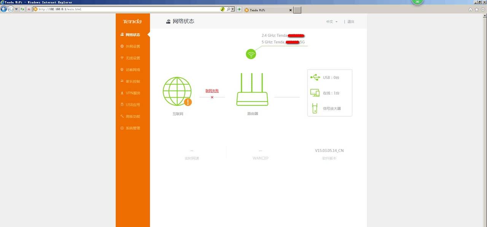
Task: Open 家长控制 in the sidebar
Action: 133,81
